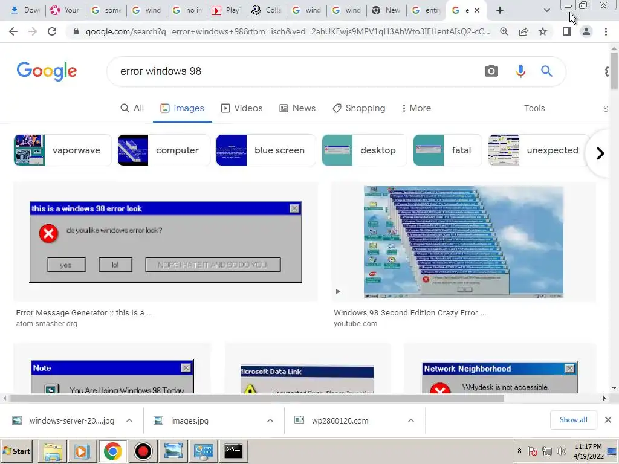The image size is (619, 464).
Task: Open the media player taskbar icon
Action: click(82, 451)
